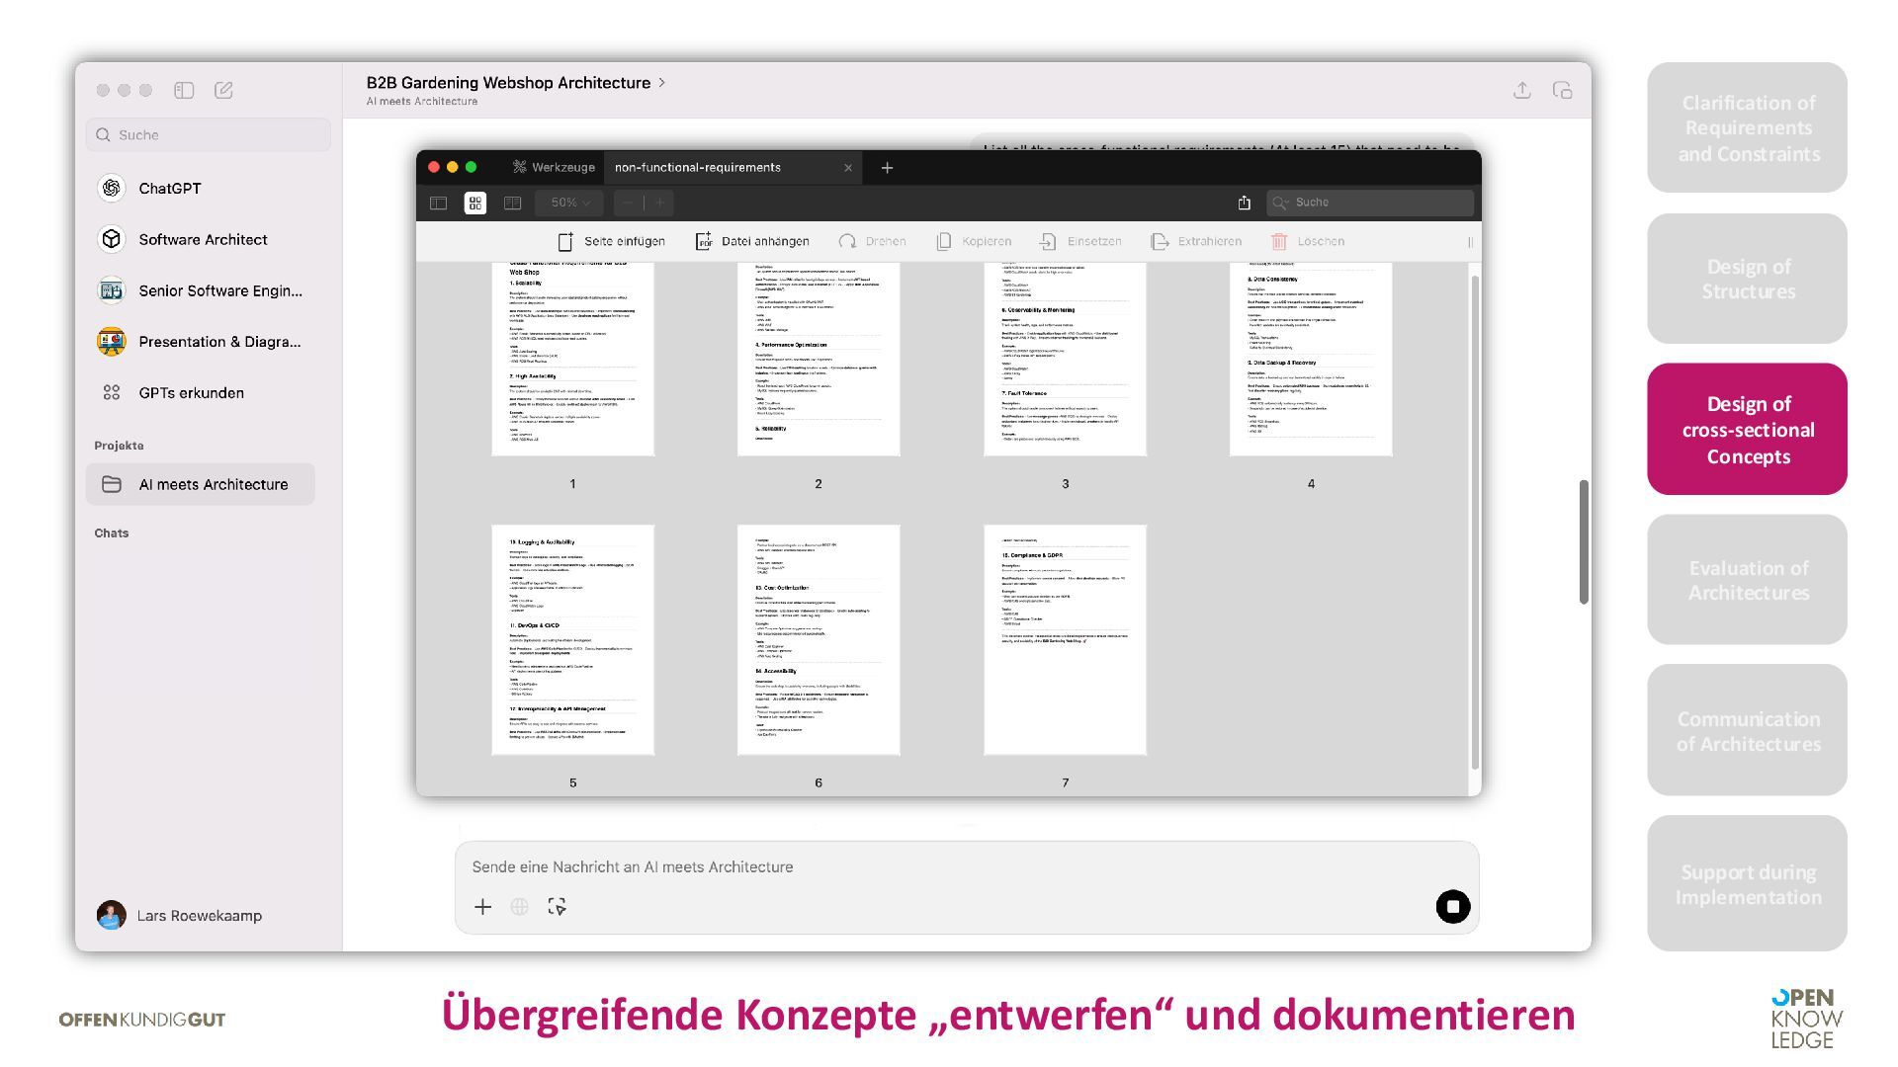Select Software Architect GPT
Screen dimensions: 1898x1067
click(x=203, y=239)
